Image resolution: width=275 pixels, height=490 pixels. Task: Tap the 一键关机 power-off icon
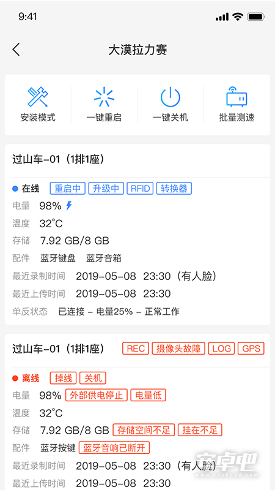[170, 97]
